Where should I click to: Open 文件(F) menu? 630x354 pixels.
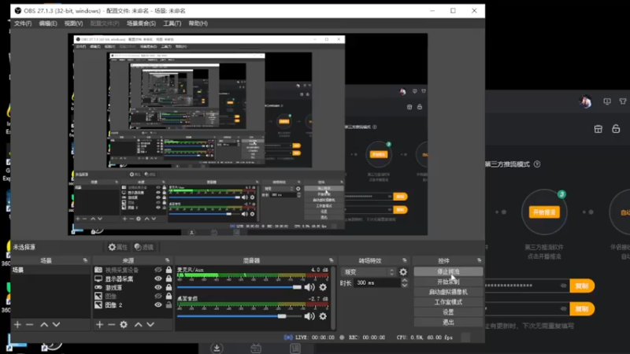pyautogui.click(x=23, y=24)
